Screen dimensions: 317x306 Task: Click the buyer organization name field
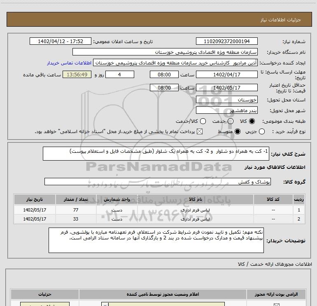point(165,52)
